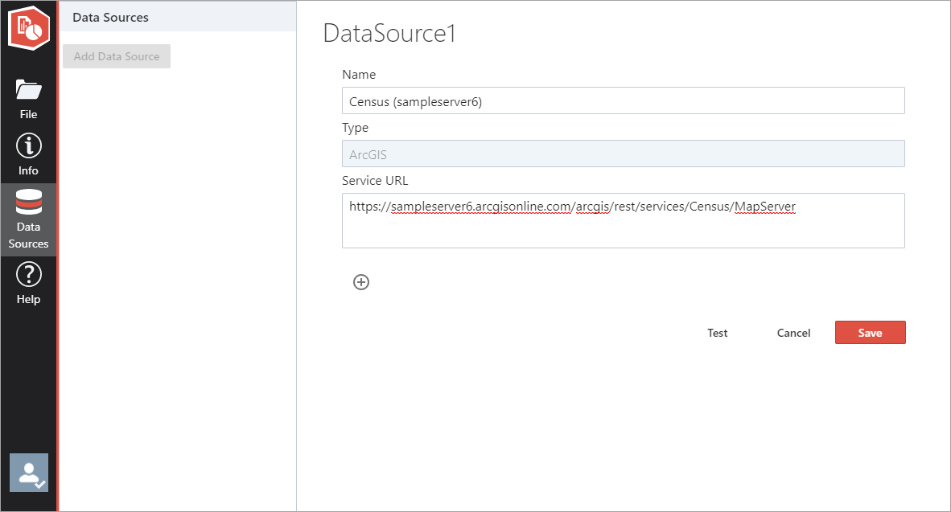
Task: Click the DataSource1 title heading
Action: 389,33
